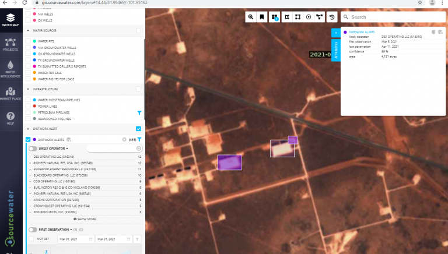This screenshot has height=254, width=448.
Task: Click the map Search field
Action: coord(394,17)
